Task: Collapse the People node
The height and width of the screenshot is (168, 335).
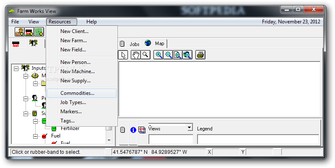Action: (x=26, y=99)
